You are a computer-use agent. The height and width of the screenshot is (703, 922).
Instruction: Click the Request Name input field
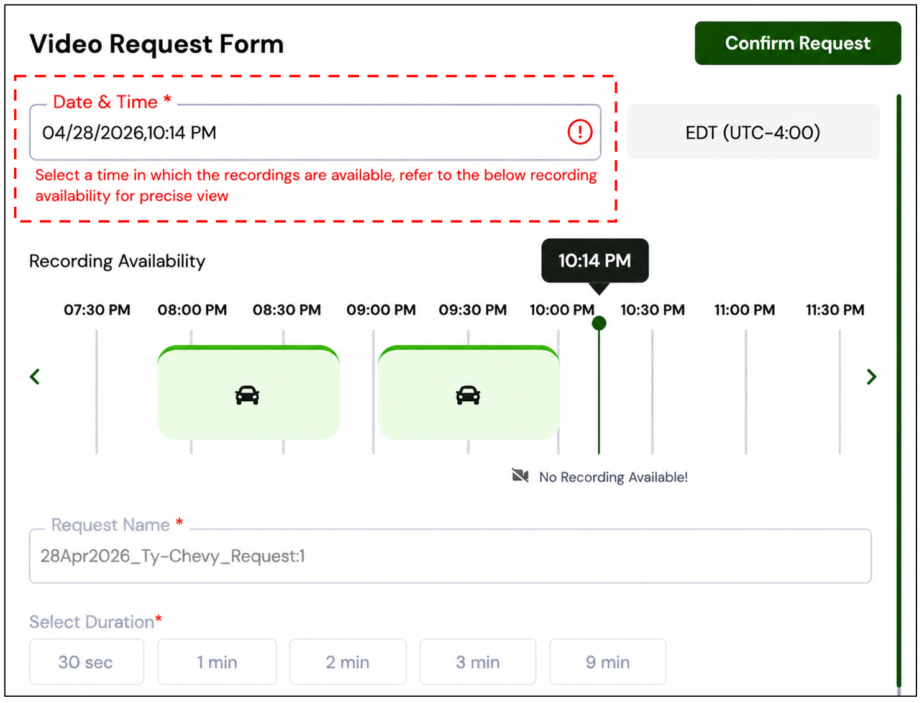[450, 556]
